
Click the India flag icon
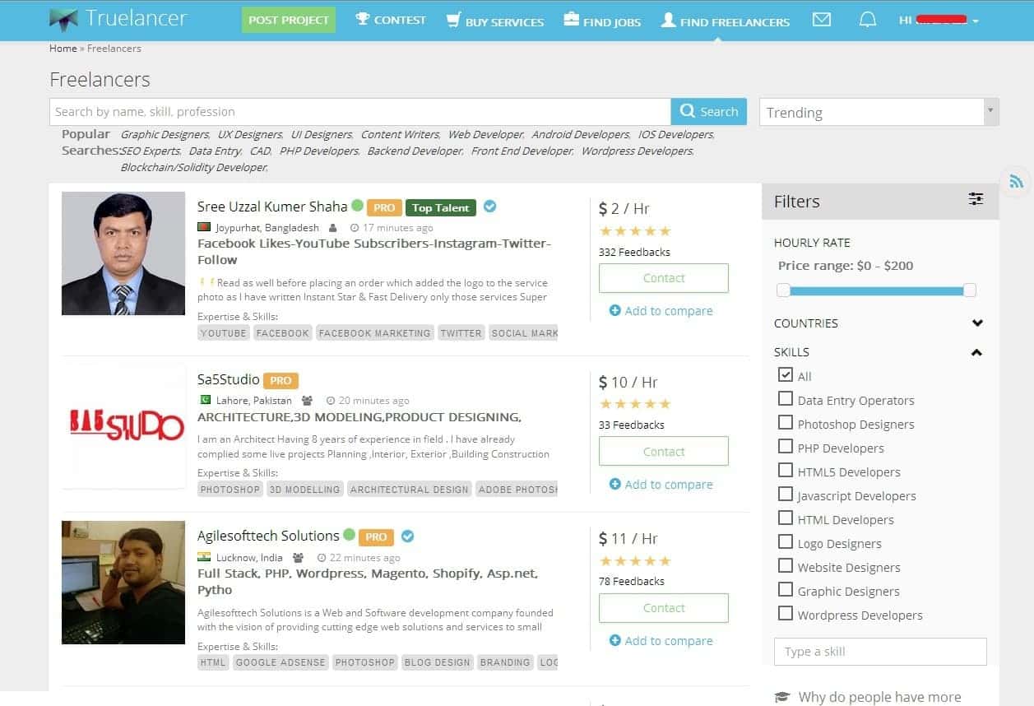[x=204, y=557]
